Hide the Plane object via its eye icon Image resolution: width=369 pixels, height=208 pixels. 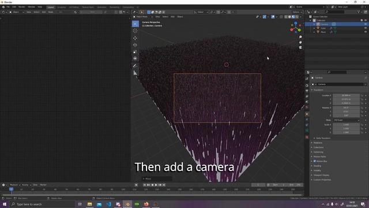pyautogui.click(x=366, y=32)
